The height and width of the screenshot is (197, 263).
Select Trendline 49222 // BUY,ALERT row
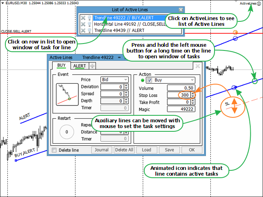129,18
